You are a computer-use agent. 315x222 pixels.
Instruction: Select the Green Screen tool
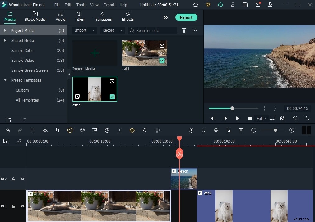[95, 130]
